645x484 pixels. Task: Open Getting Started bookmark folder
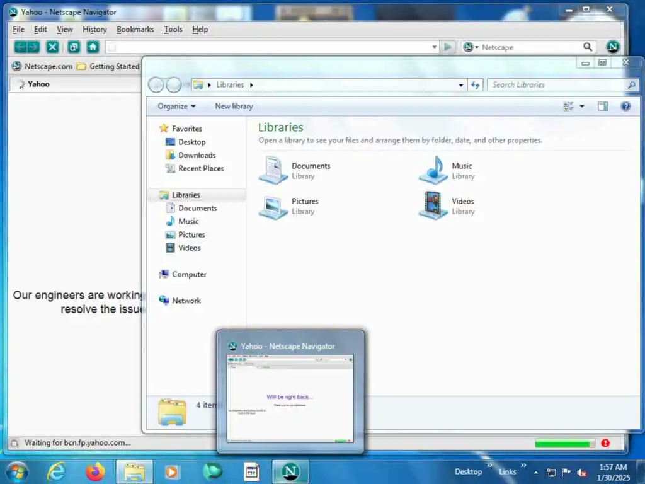click(x=108, y=66)
